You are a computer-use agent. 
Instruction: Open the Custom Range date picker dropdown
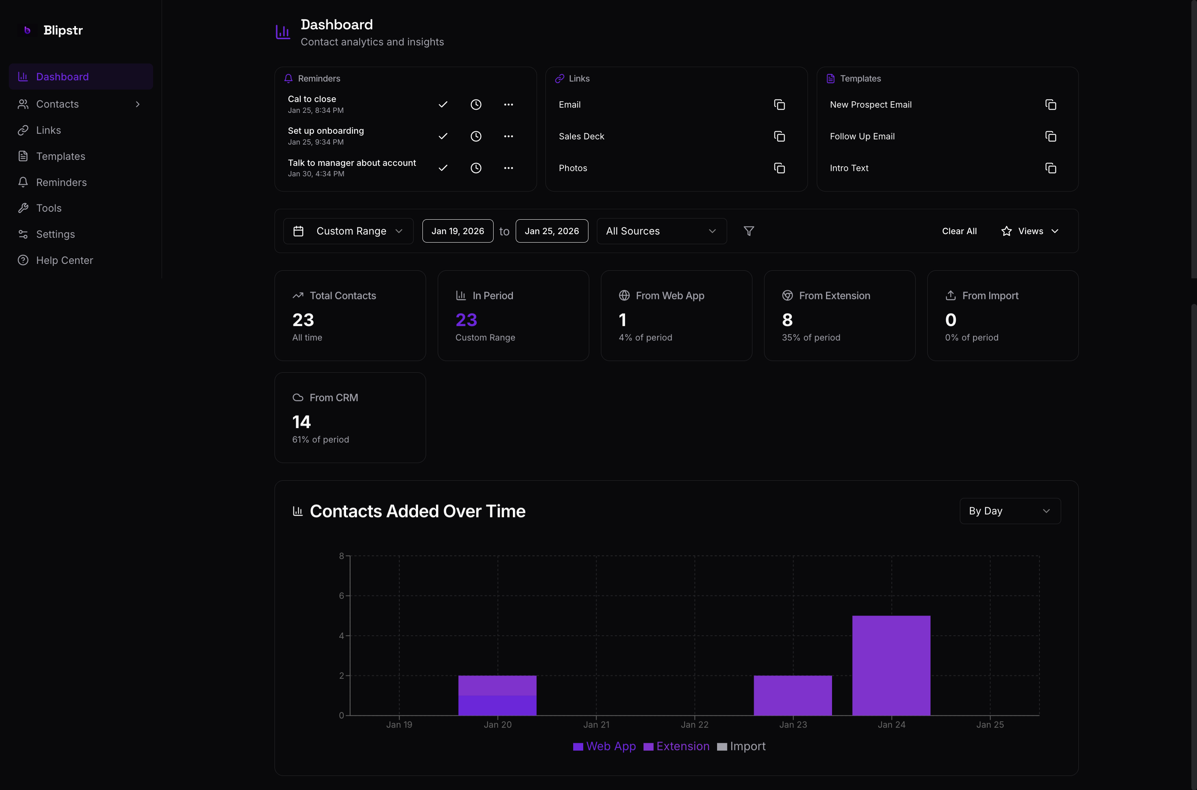pos(348,231)
